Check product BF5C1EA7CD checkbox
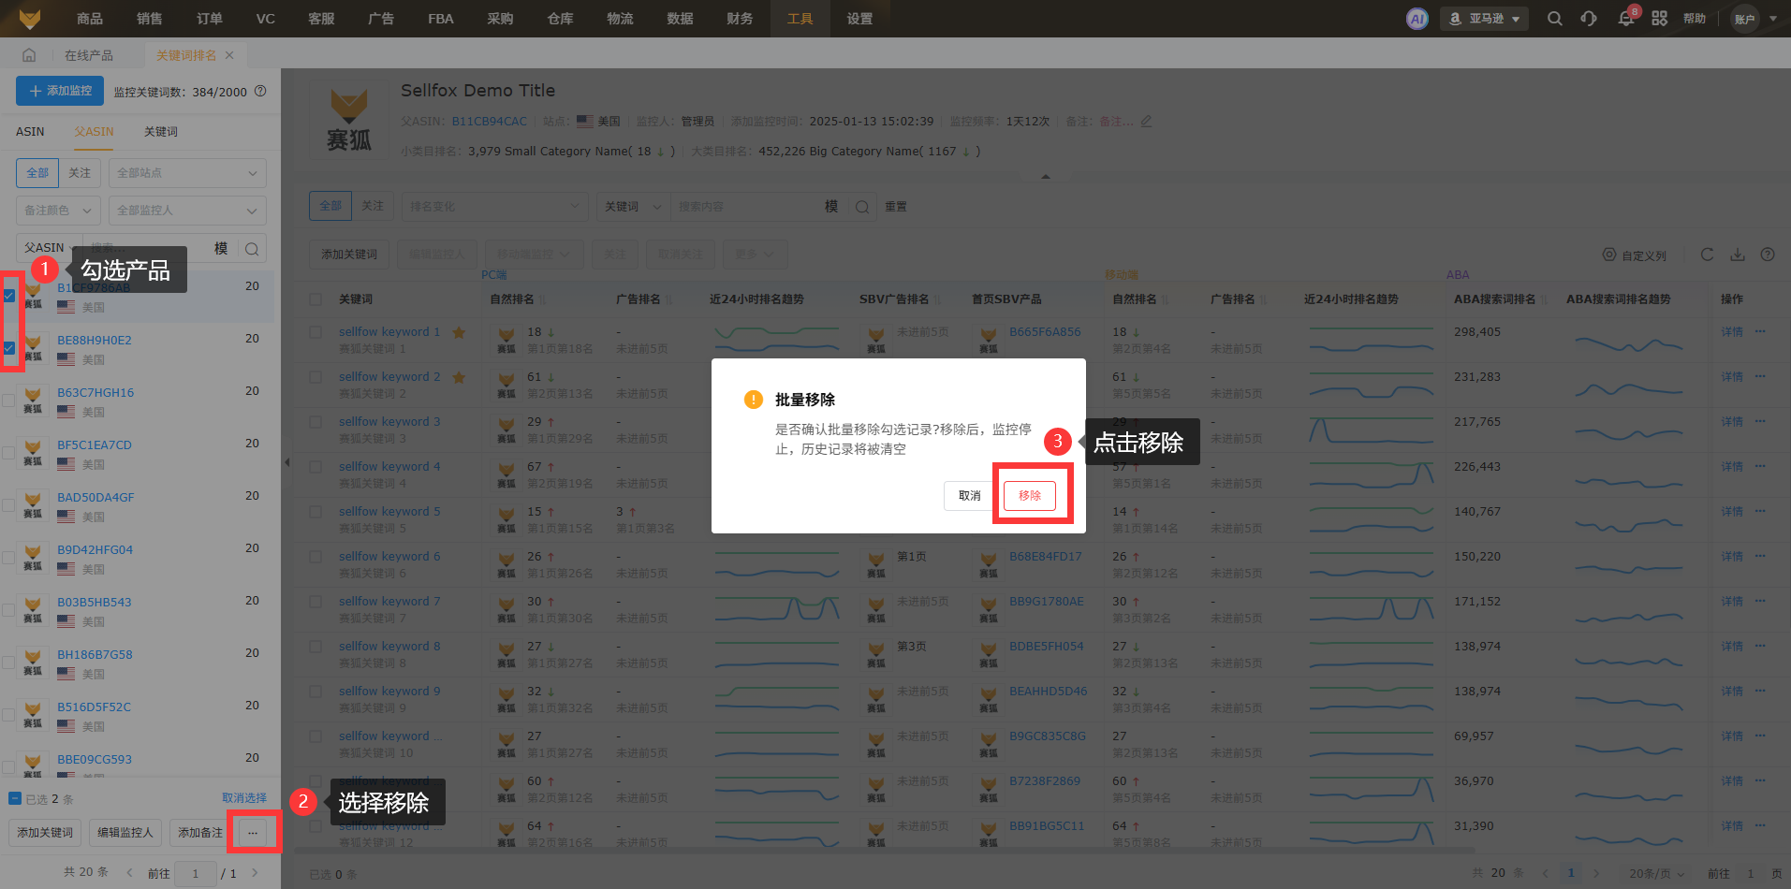Screen dimensions: 1791x889 [9, 453]
